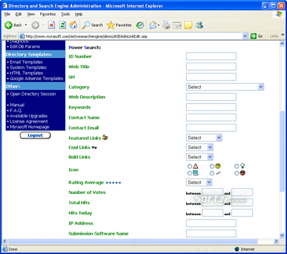Click the Stop loading icon
This screenshot has height=254, width=287.
(x=52, y=25)
